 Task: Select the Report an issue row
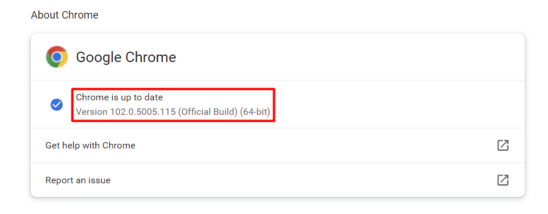click(278, 180)
